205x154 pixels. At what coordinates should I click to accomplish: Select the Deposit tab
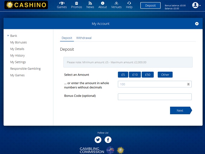click(x=67, y=38)
